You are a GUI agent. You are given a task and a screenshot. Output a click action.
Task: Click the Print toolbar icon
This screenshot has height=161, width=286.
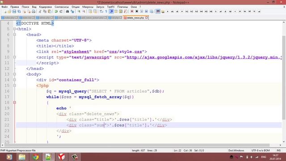(x=34, y=12)
